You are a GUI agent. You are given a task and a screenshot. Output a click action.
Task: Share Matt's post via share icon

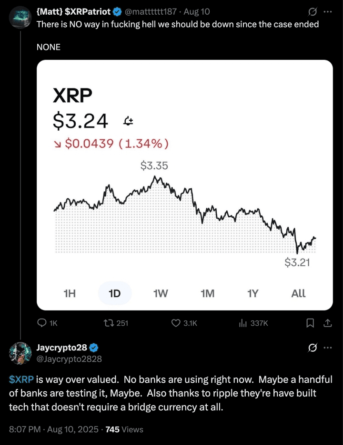pos(328,323)
